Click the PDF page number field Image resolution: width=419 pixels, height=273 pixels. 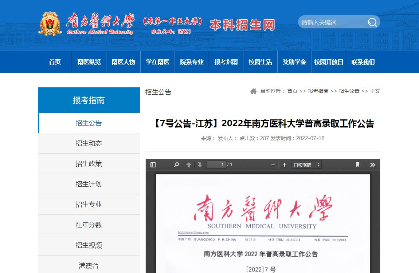pyautogui.click(x=216, y=165)
